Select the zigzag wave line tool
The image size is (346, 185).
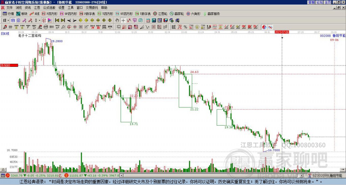click(x=148, y=27)
